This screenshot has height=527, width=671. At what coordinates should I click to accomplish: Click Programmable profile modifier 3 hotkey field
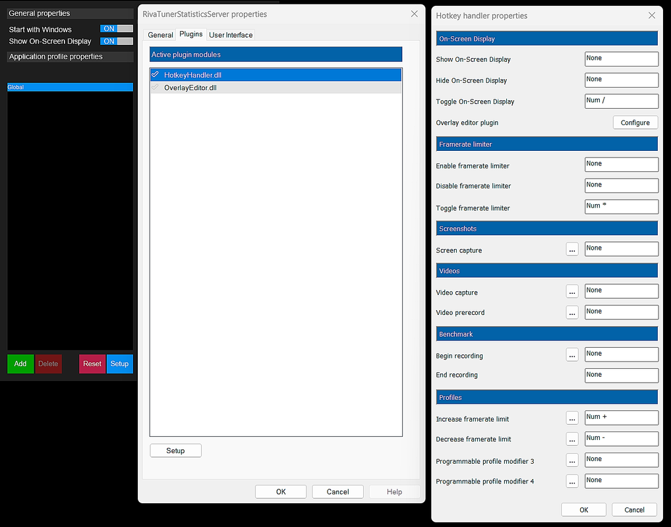pyautogui.click(x=622, y=460)
